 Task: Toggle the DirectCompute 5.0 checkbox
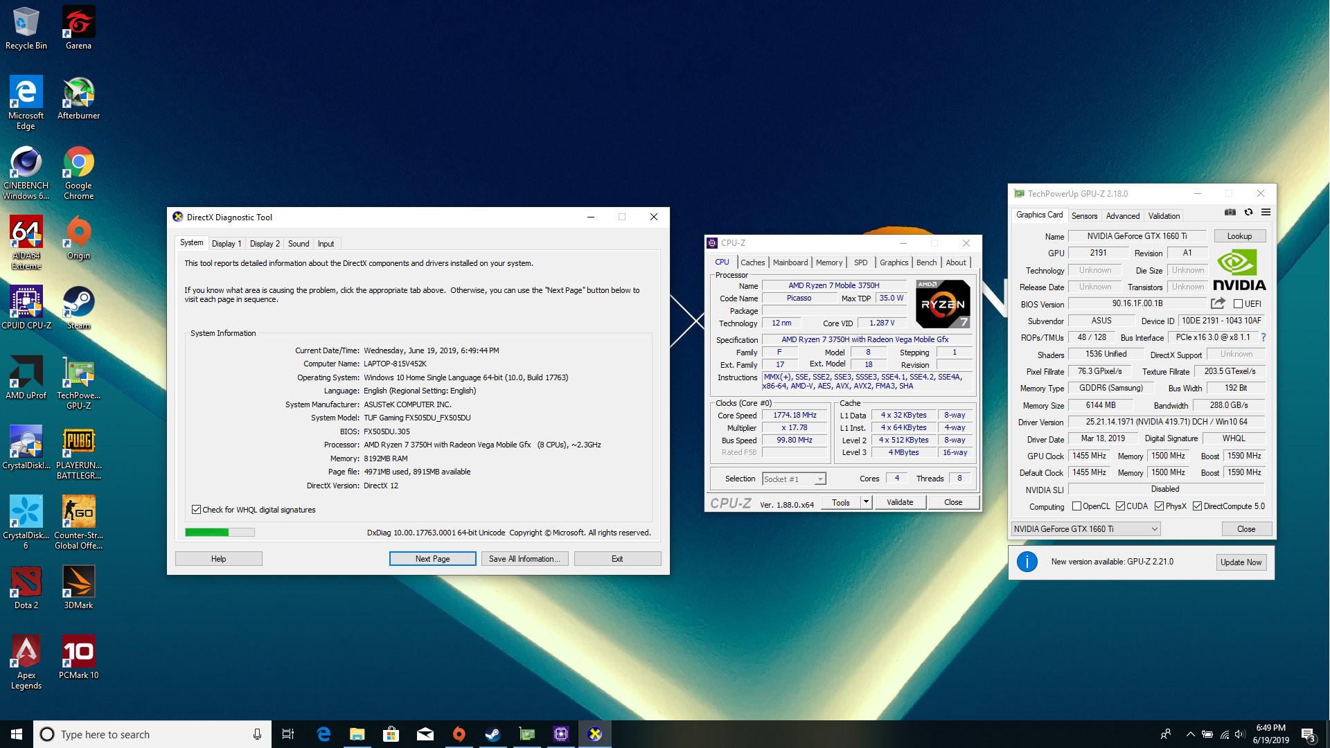[x=1198, y=506]
